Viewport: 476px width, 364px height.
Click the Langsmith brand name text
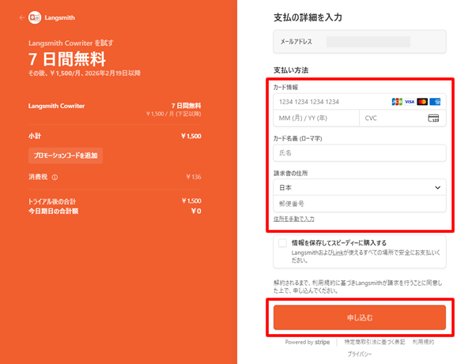[x=60, y=17]
